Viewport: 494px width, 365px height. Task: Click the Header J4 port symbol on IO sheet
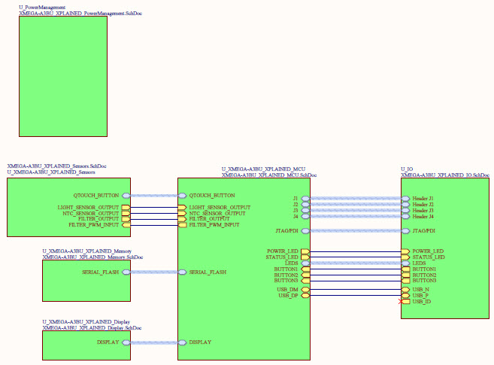(x=405, y=217)
